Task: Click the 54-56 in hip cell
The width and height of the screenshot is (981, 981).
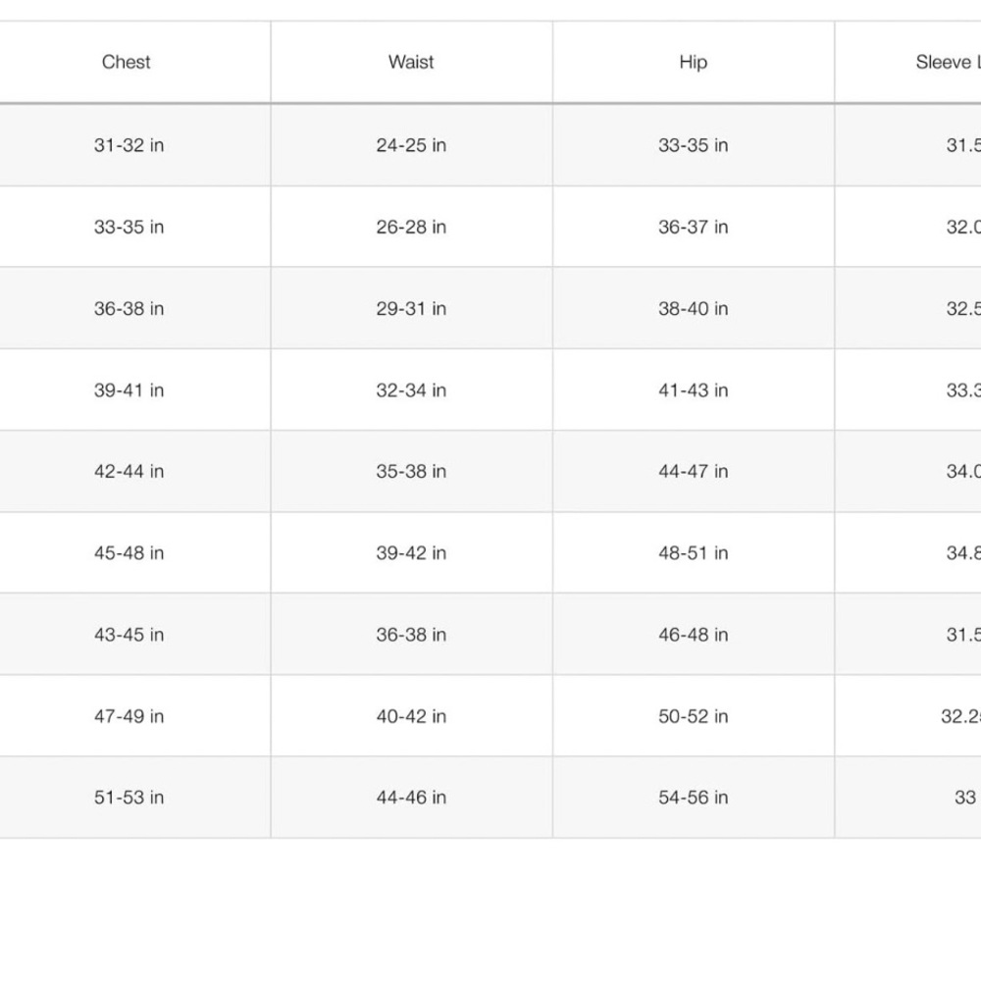Action: click(694, 797)
